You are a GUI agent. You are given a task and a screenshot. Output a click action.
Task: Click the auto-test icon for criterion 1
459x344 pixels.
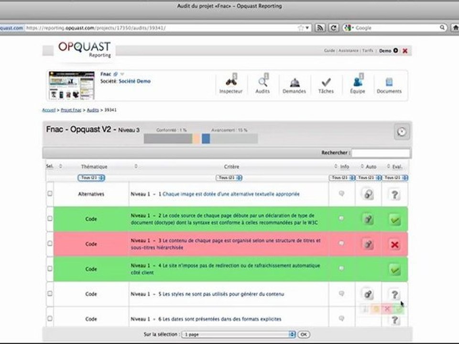coord(368,194)
